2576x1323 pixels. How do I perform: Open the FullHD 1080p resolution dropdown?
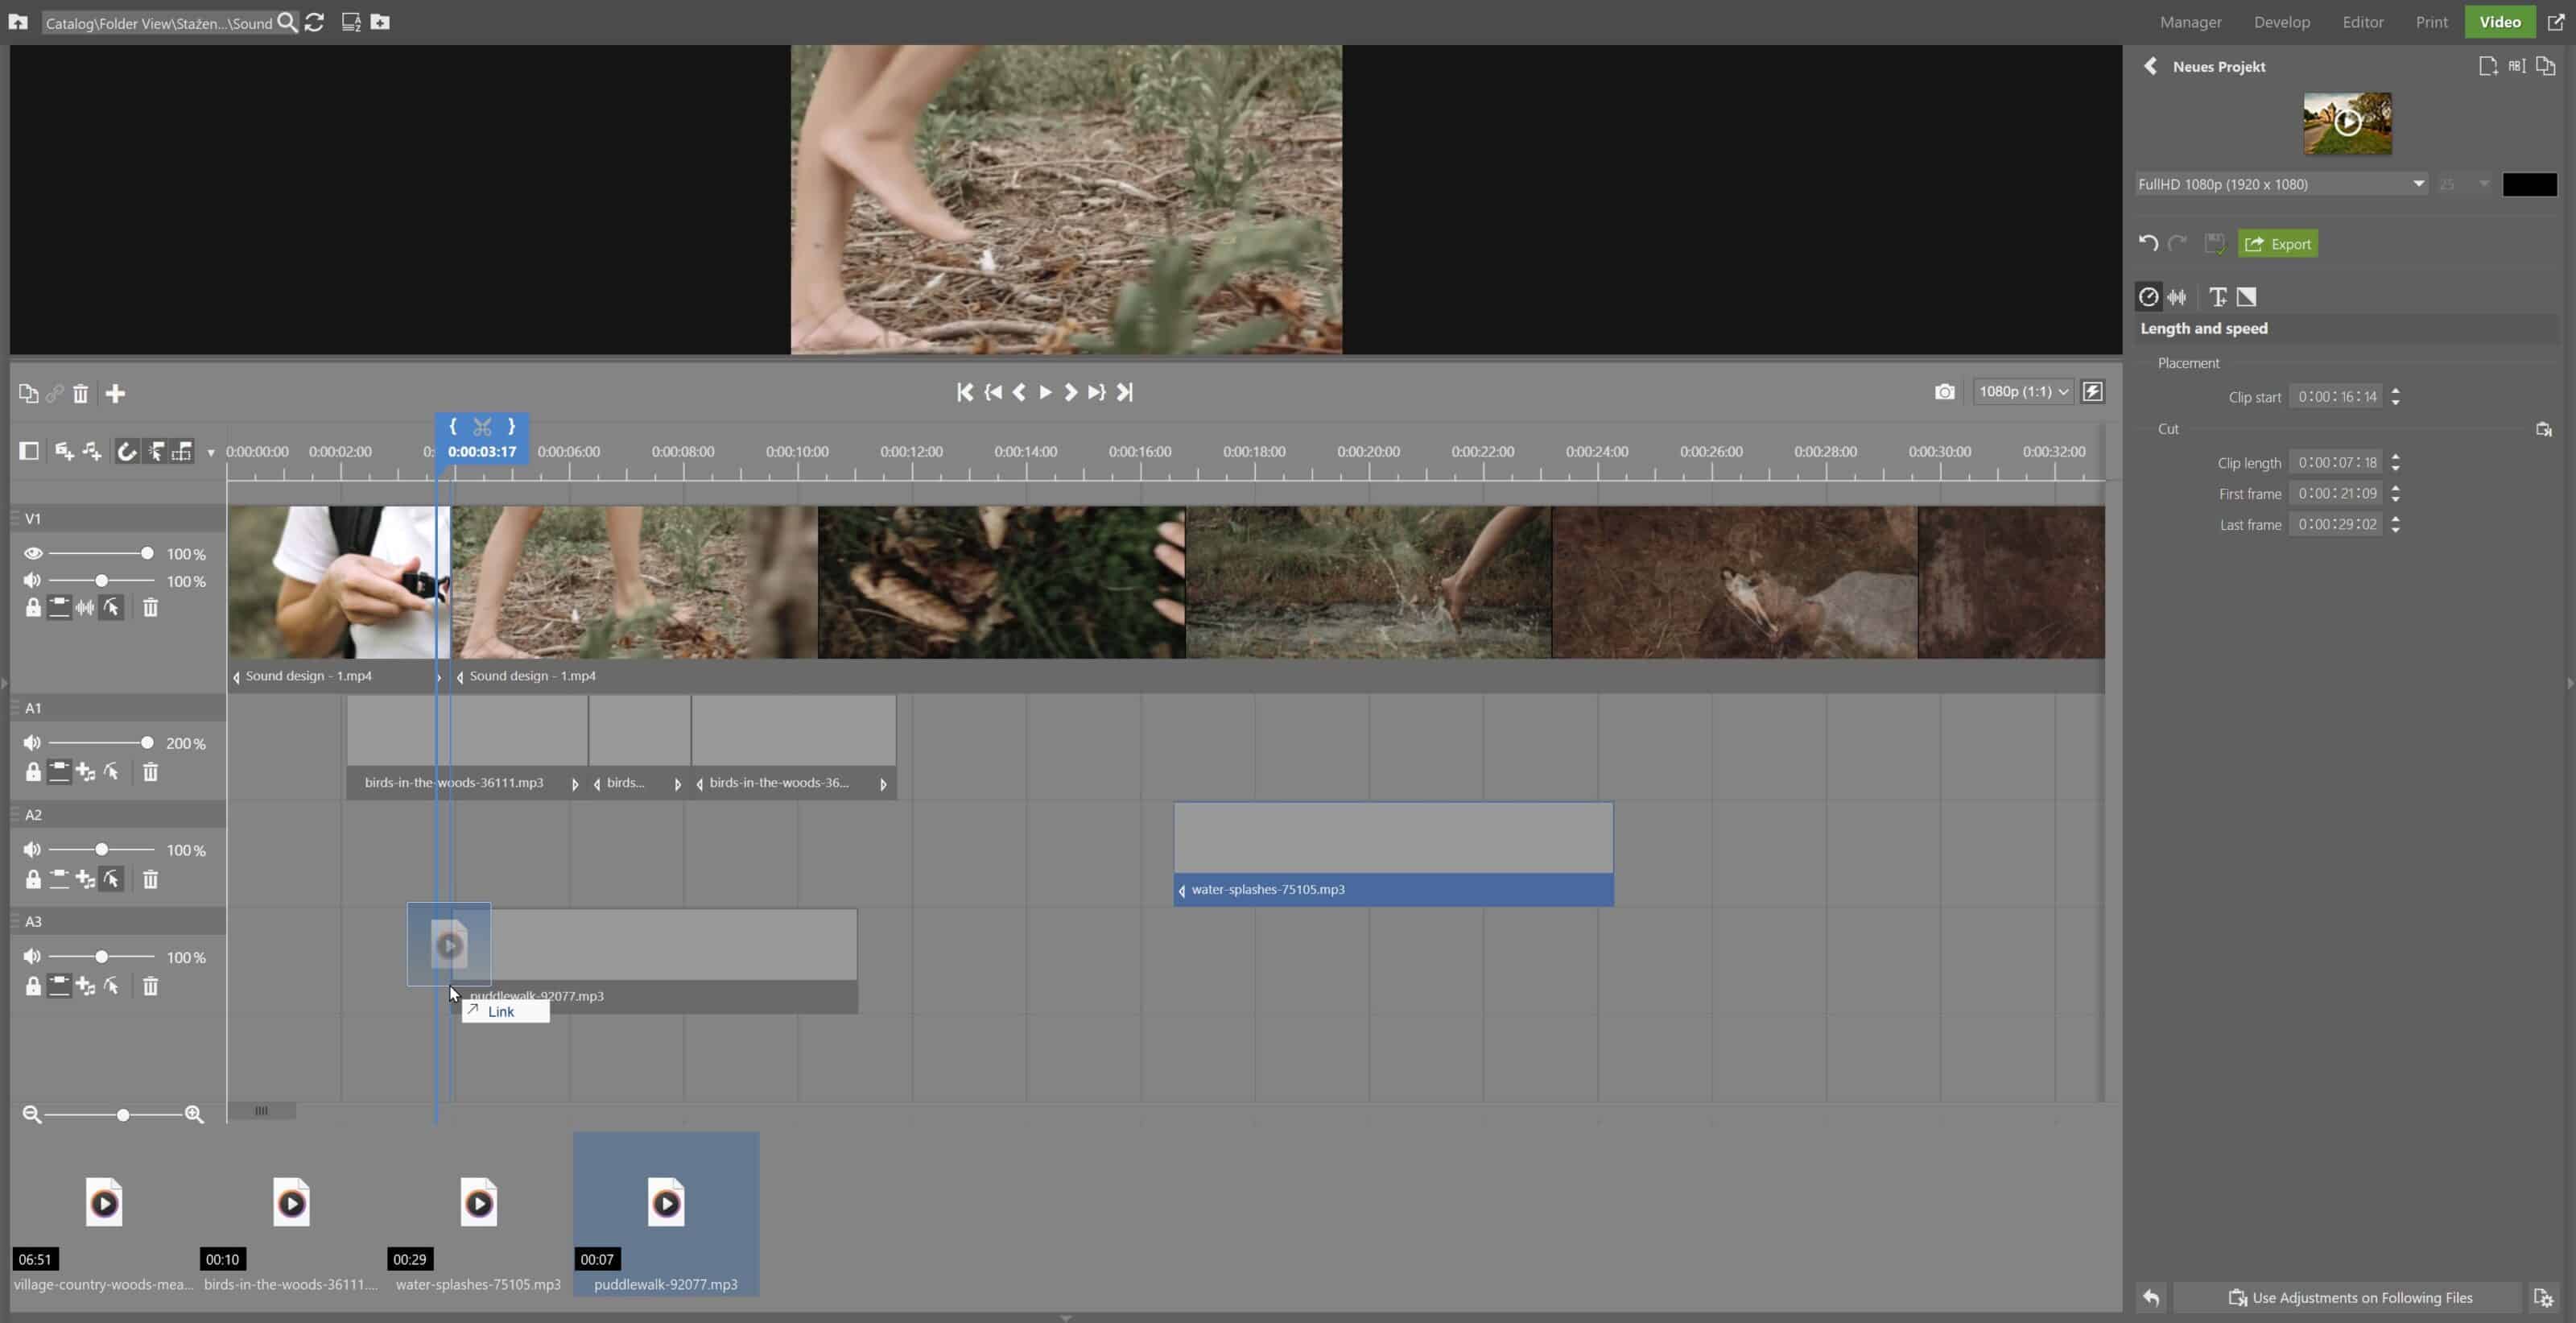tap(2281, 184)
